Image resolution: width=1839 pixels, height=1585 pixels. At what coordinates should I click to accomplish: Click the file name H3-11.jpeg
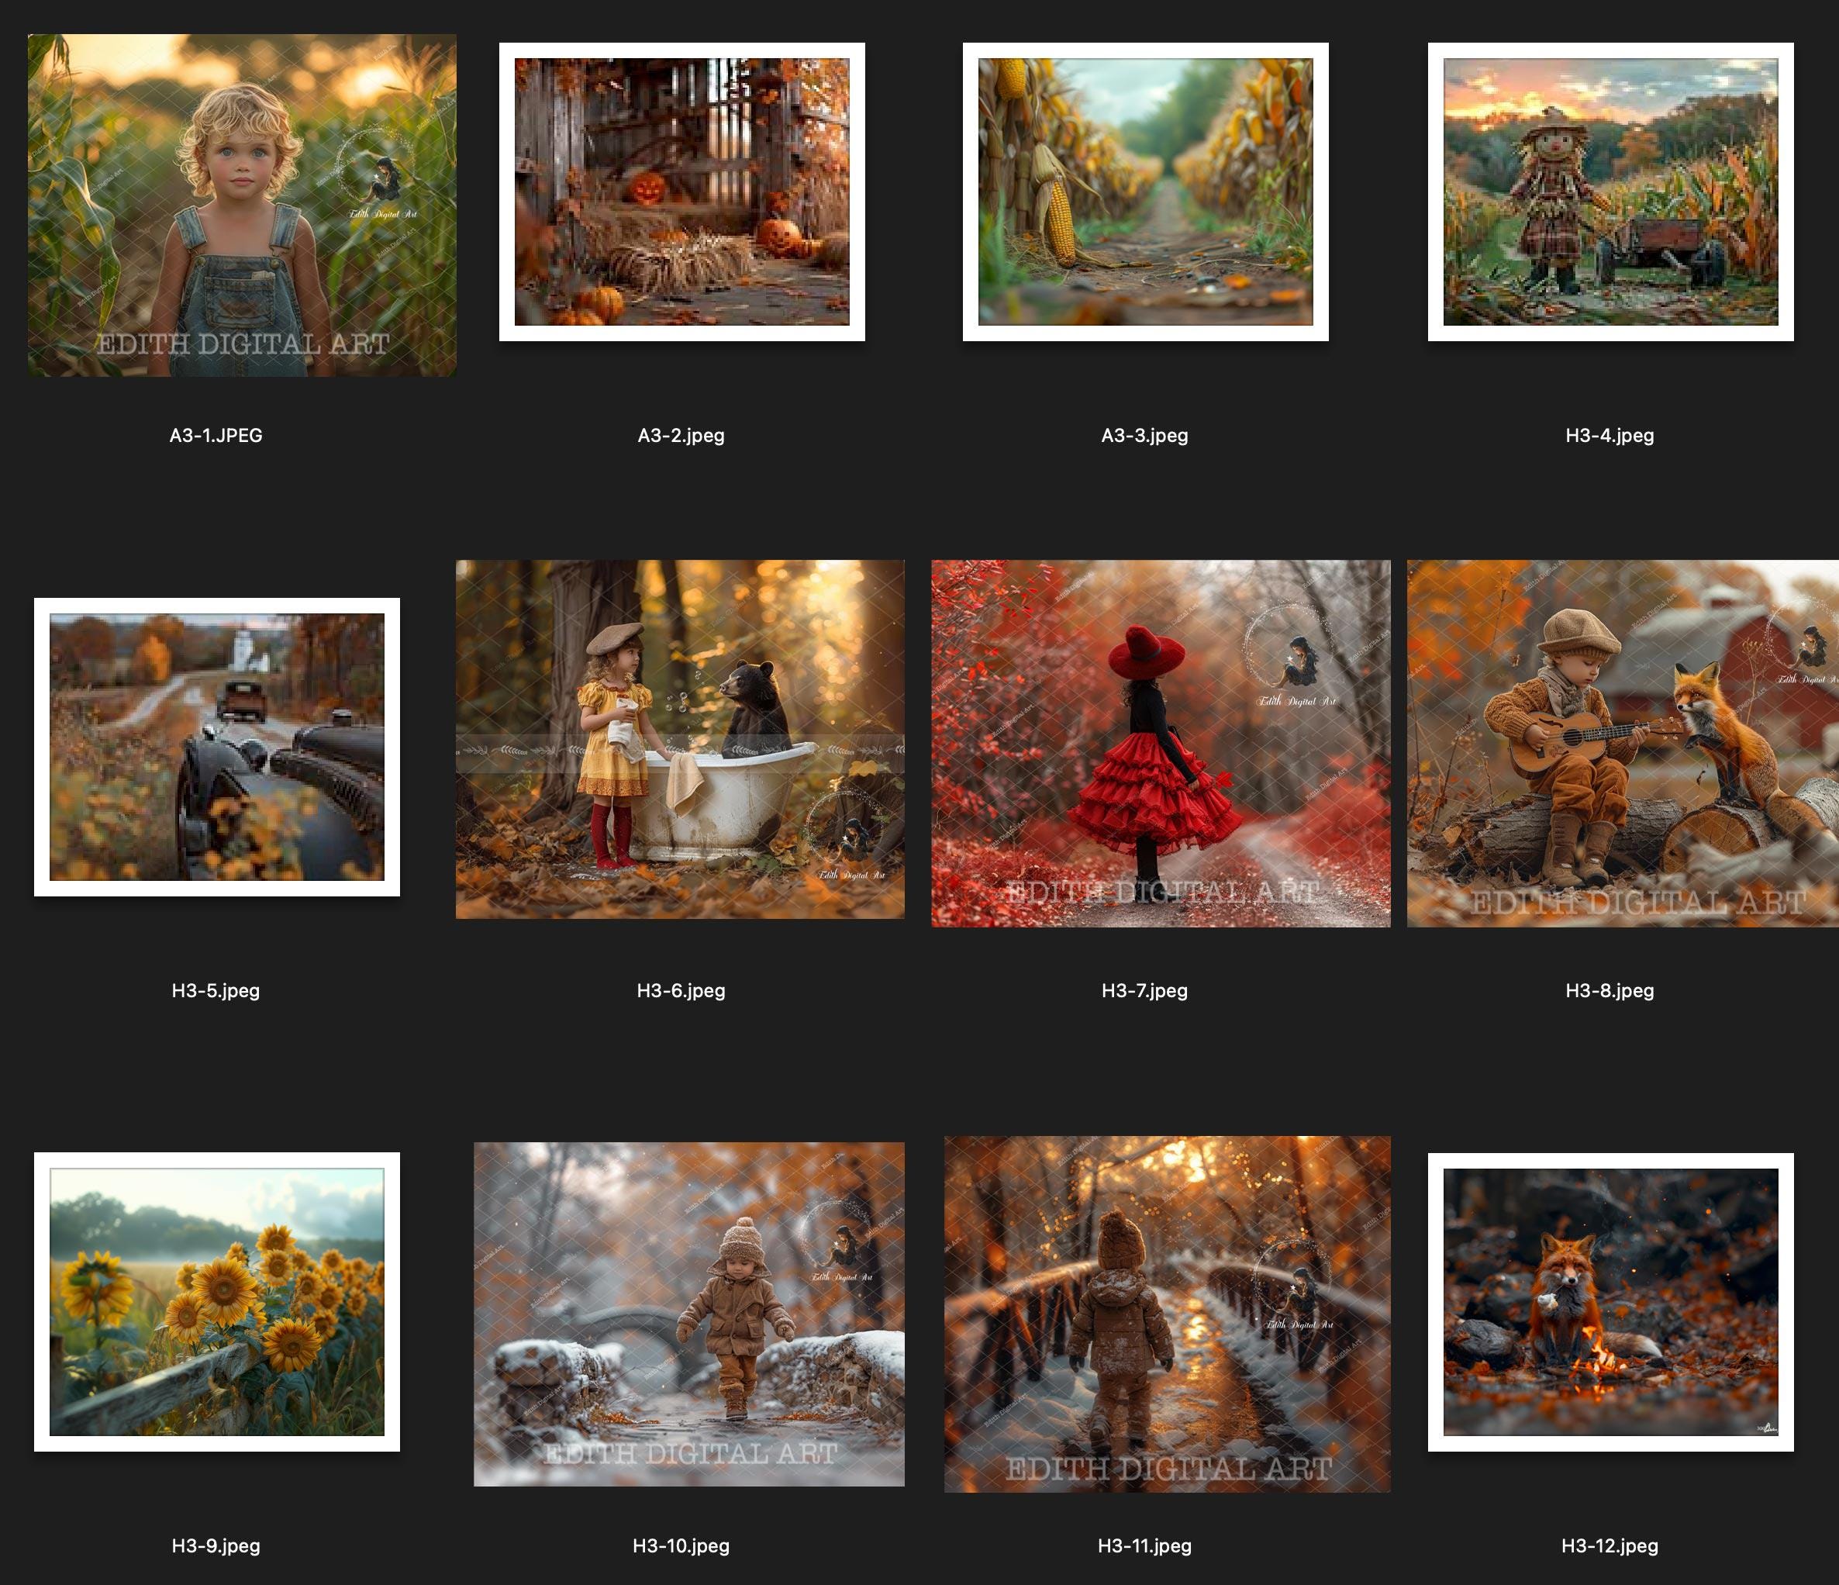[1144, 1545]
